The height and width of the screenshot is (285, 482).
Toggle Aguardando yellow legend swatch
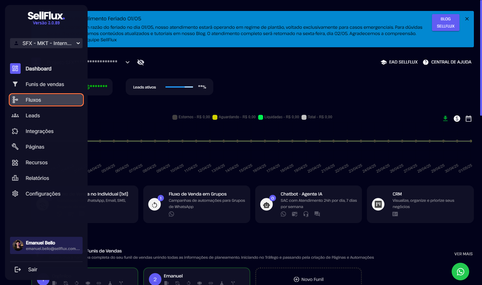(x=215, y=117)
